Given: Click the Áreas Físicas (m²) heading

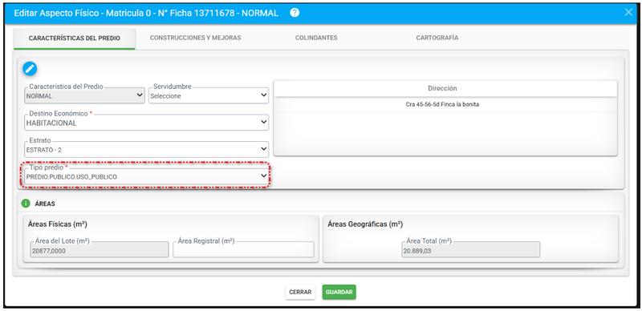Looking at the screenshot, I should tap(58, 224).
